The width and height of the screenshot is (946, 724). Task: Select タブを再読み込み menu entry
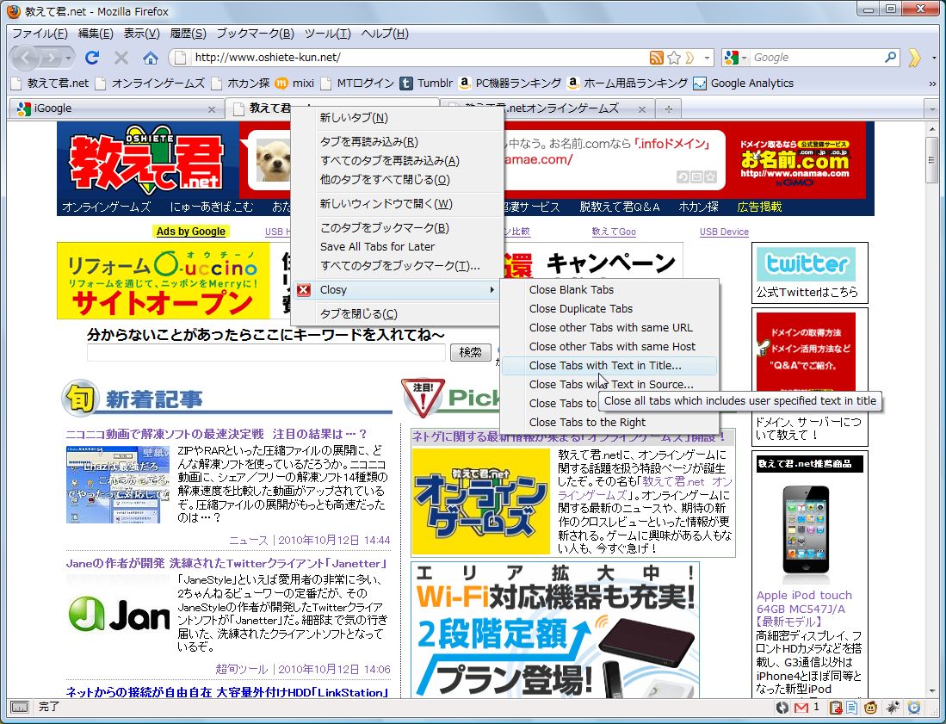tap(397, 142)
